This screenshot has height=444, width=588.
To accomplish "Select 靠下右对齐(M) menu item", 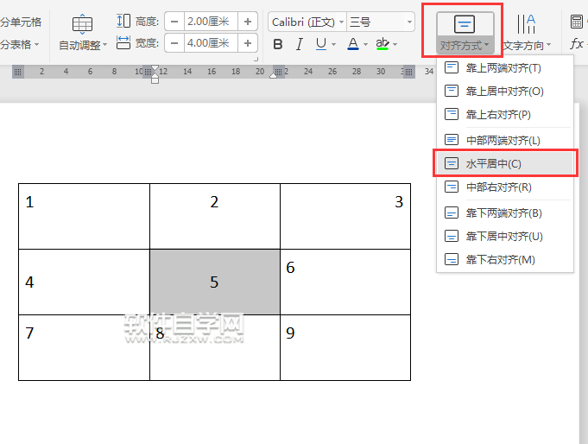I will tap(505, 260).
